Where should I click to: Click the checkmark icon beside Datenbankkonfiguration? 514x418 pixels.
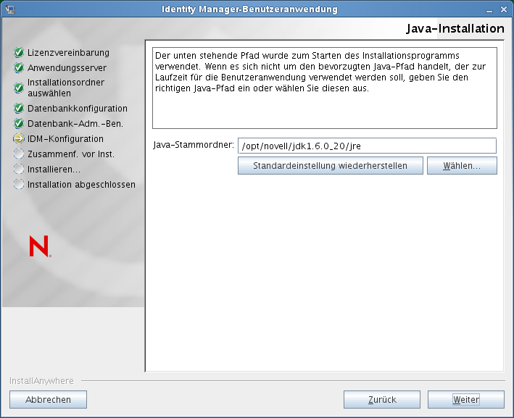19,108
